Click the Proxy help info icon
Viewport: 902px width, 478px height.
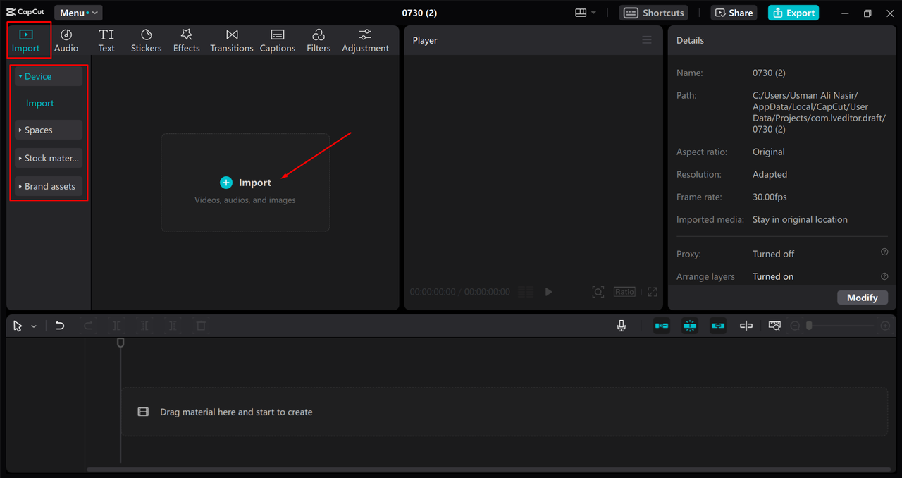coord(884,252)
